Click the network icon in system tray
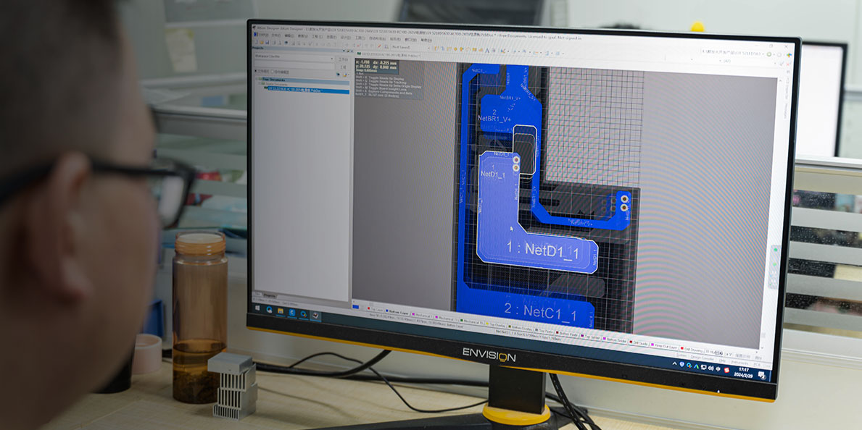 point(704,367)
